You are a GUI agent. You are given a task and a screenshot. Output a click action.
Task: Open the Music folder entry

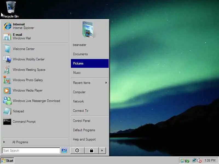pyautogui.click(x=90, y=73)
